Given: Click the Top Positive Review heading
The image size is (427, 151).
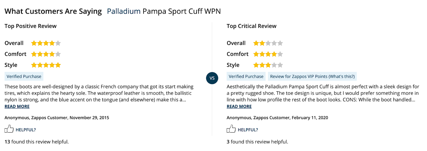Looking at the screenshot, I should coord(30,26).
